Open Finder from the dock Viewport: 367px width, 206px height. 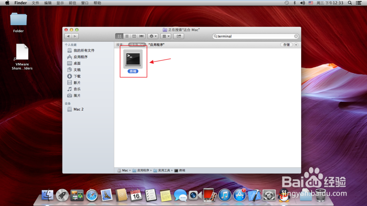click(x=47, y=195)
